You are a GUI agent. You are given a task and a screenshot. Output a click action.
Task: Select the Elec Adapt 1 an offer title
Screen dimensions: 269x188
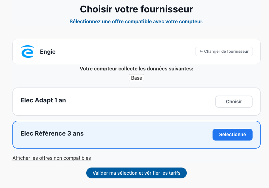pos(43,101)
